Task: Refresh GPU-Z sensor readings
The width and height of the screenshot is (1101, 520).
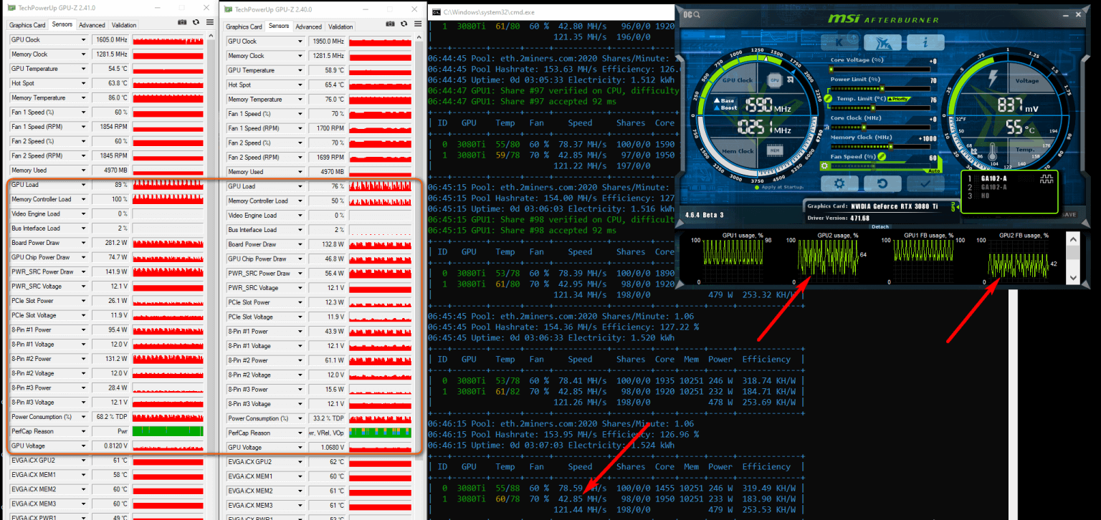Action: [195, 22]
